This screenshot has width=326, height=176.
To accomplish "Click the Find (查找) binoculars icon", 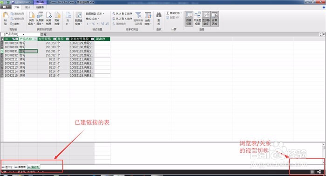I will coord(159,15).
